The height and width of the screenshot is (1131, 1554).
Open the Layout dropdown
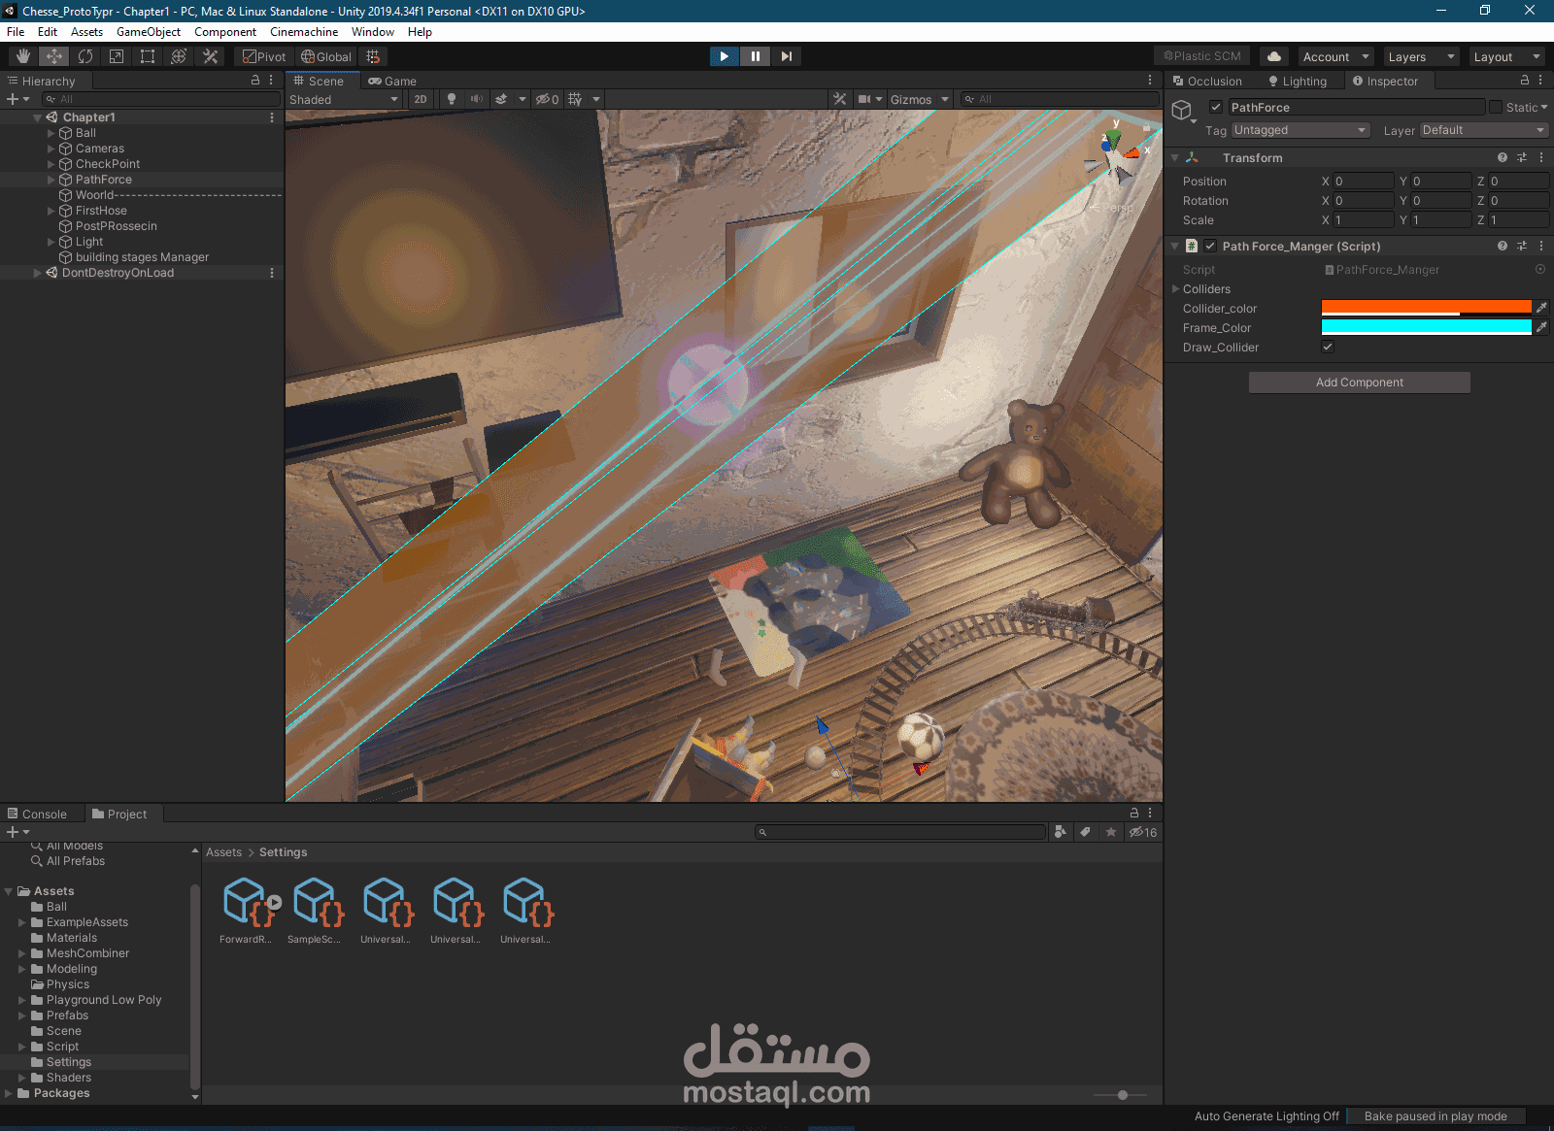1506,56
